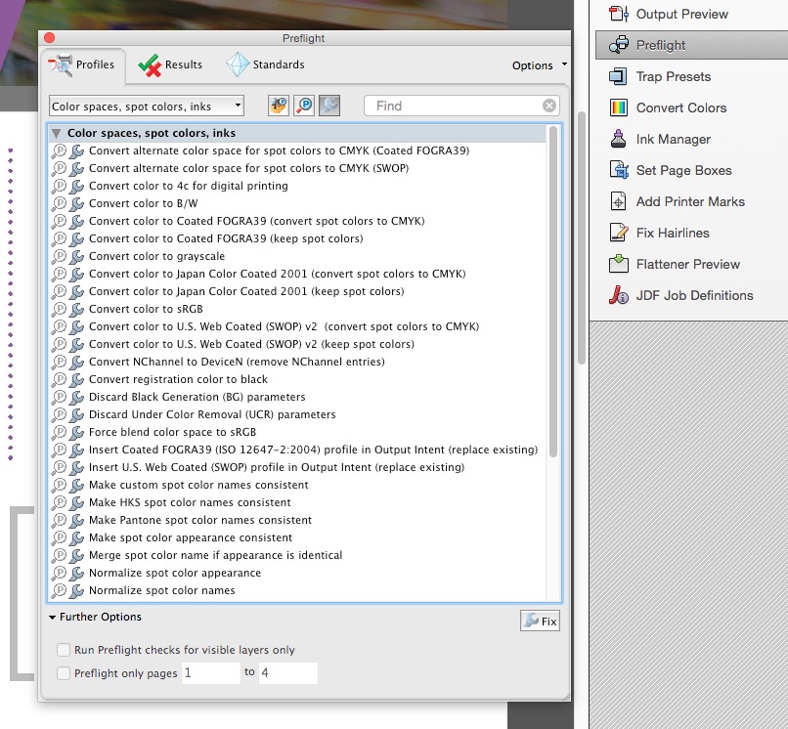
Task: Click wrench icon for Convert color to B/W
Action: 76,203
